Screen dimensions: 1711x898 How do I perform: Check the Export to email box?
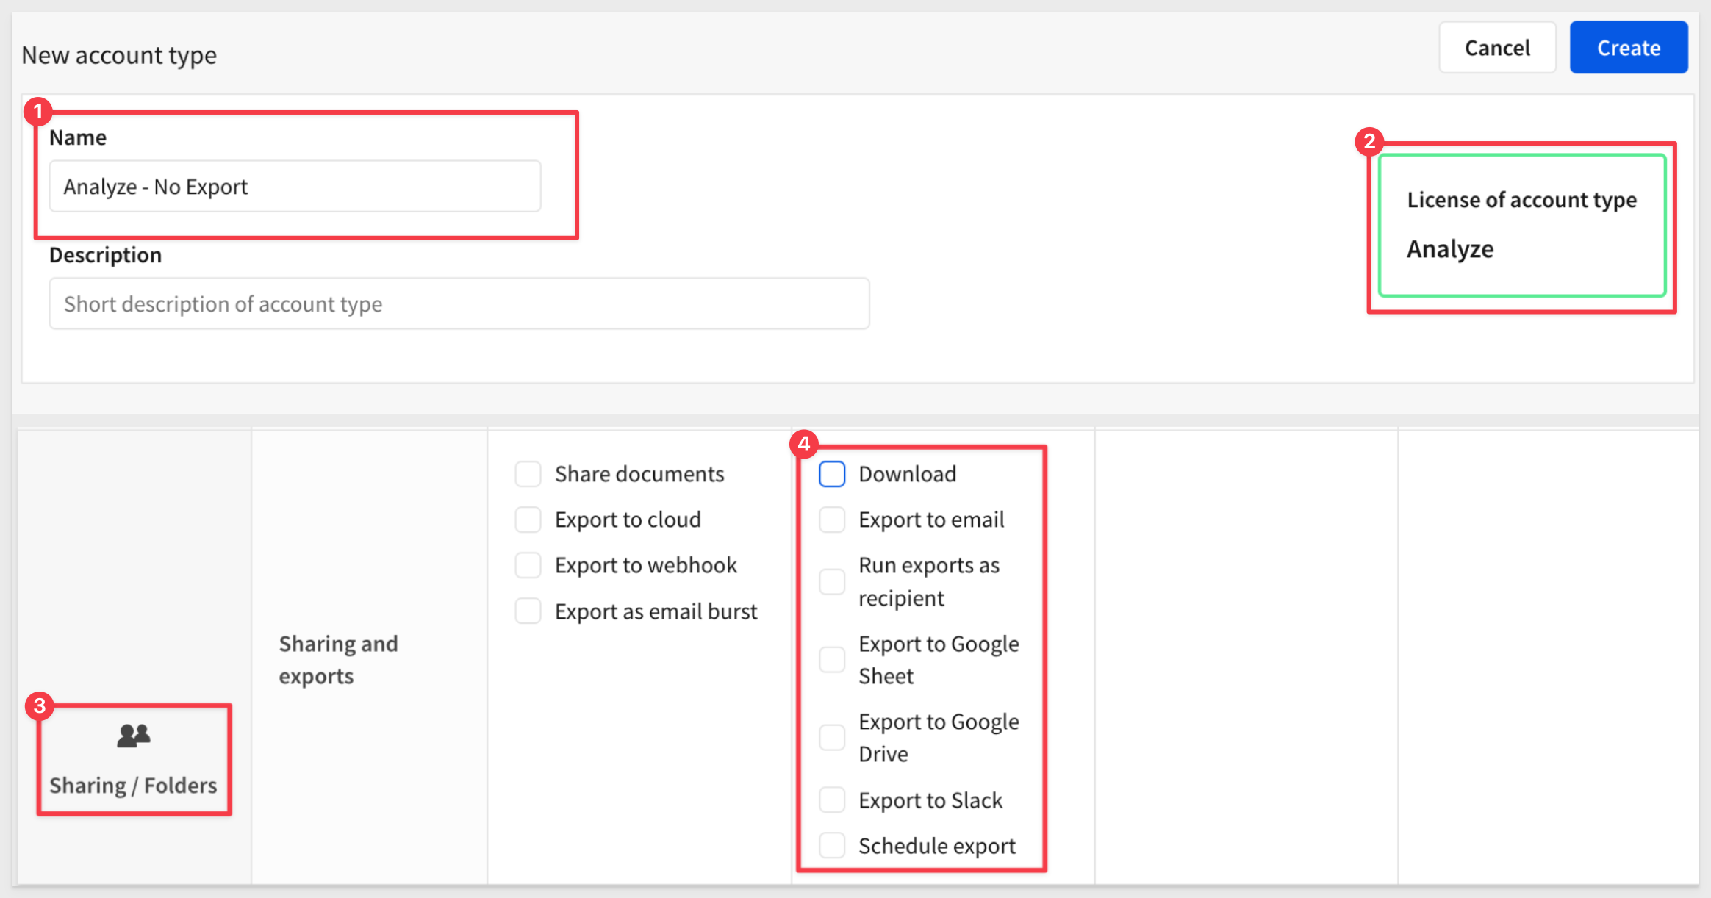point(832,520)
